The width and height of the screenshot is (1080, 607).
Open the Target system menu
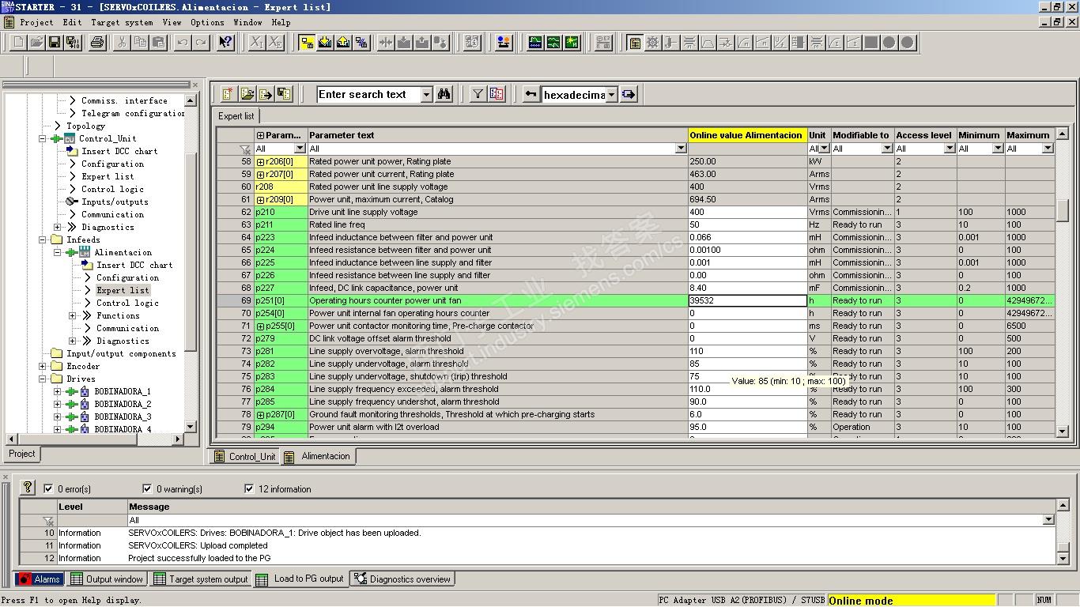click(122, 22)
